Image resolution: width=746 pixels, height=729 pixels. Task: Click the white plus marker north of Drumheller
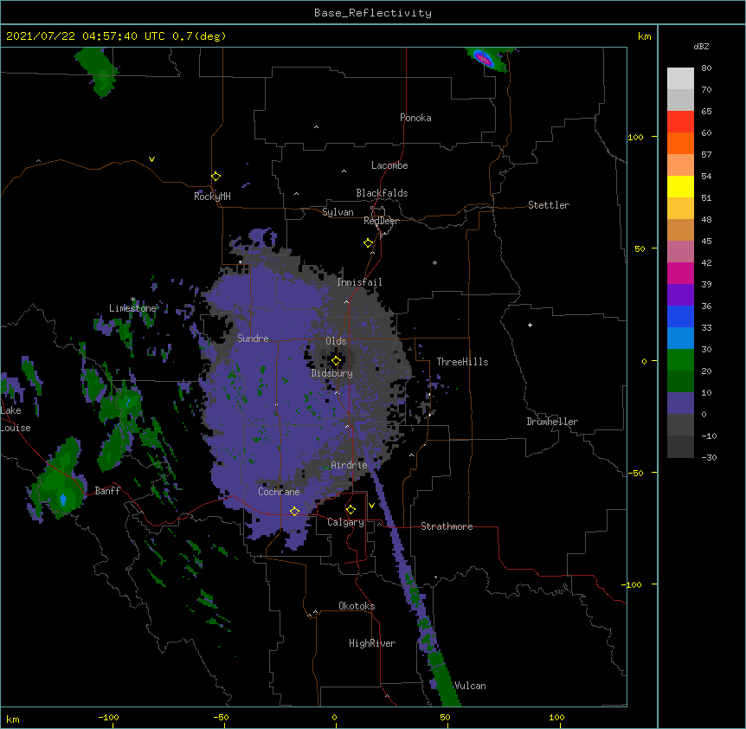coord(530,325)
